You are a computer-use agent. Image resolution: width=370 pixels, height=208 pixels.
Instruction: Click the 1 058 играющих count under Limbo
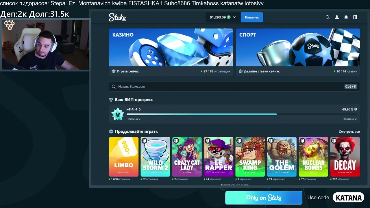[x=121, y=179]
